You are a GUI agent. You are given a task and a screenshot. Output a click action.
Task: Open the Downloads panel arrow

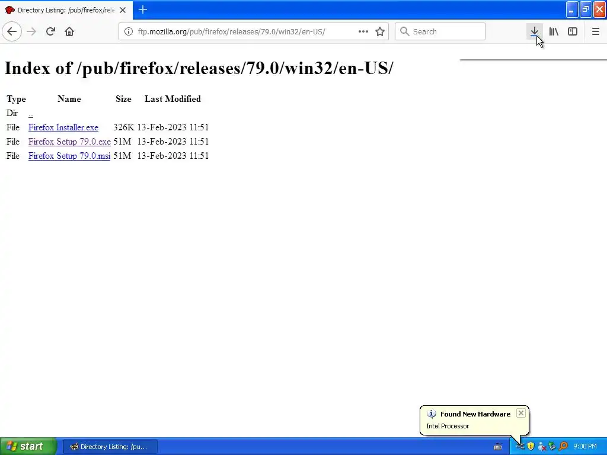pyautogui.click(x=535, y=32)
